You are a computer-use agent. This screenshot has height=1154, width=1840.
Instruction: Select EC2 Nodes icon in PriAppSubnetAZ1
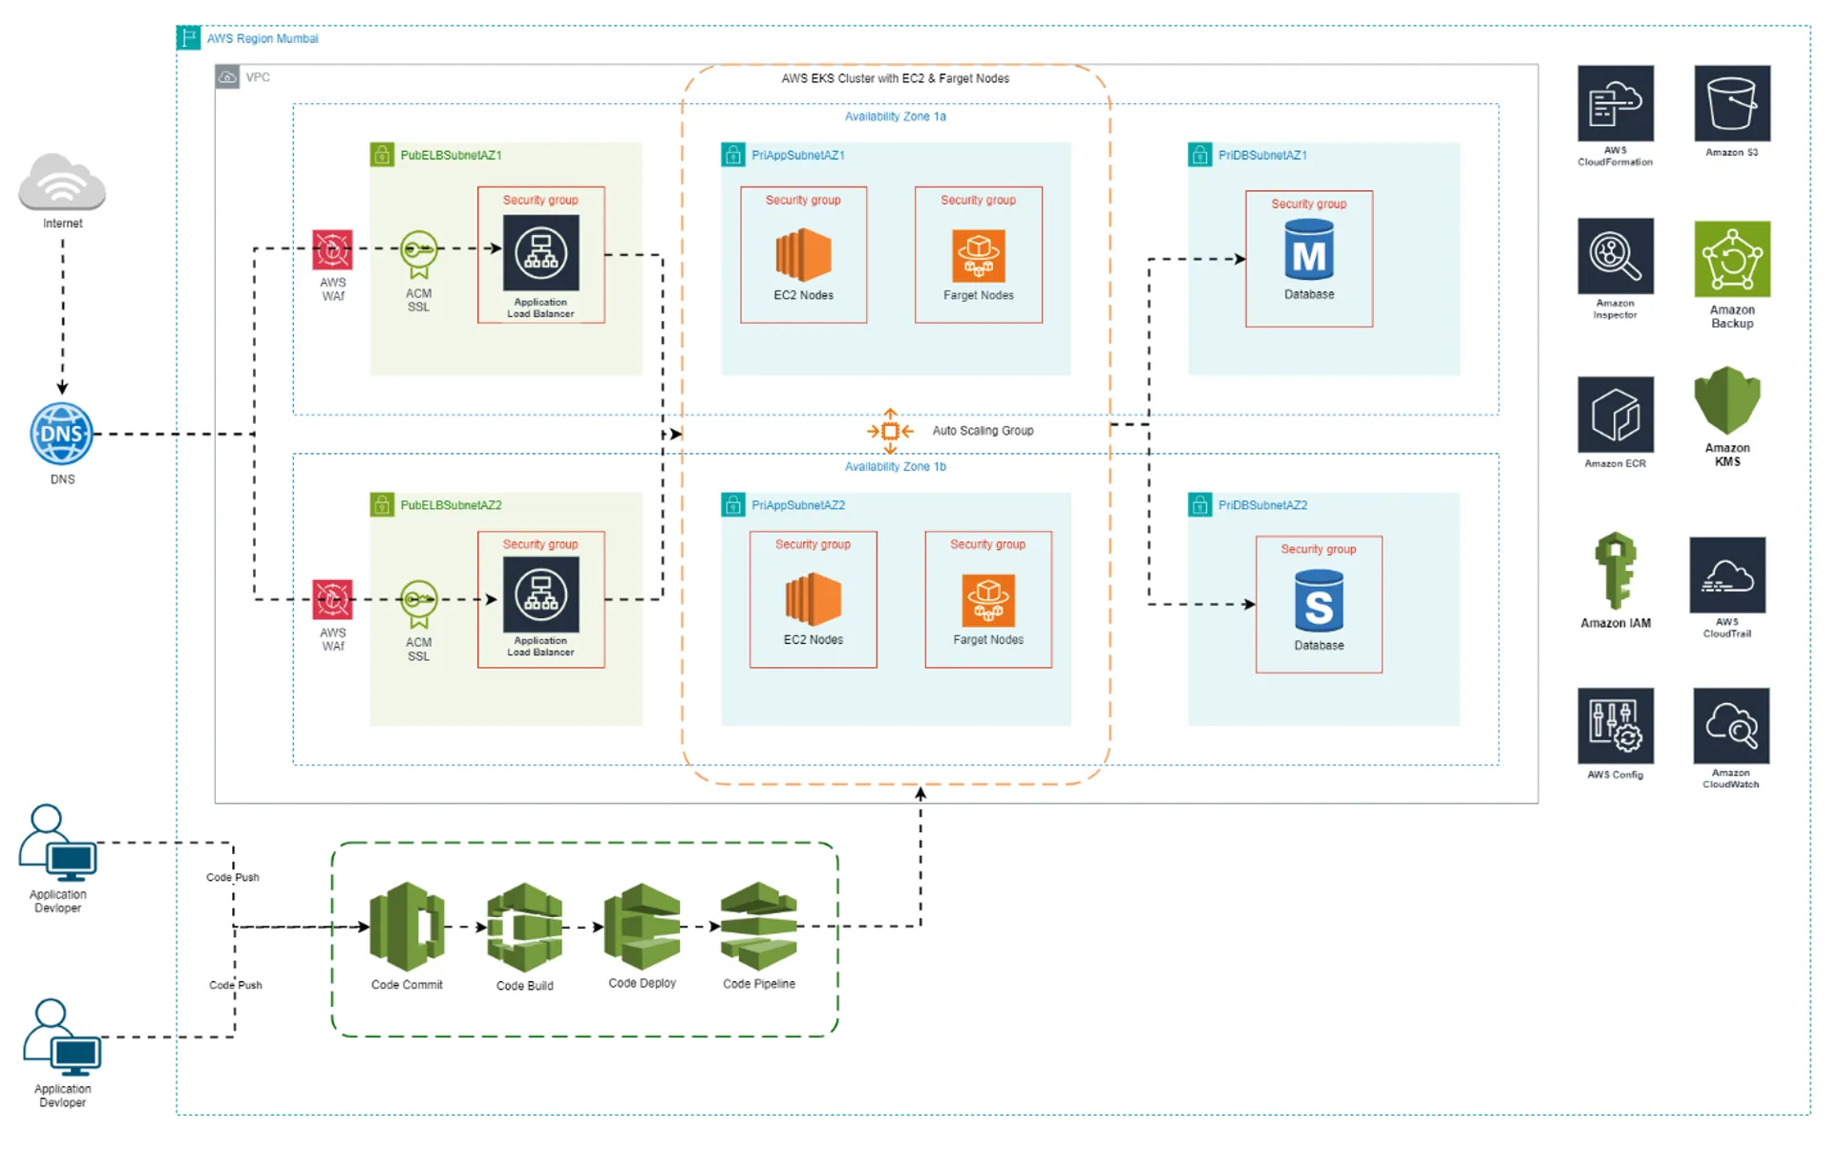click(x=803, y=255)
